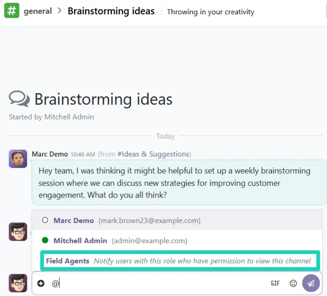Click Marc Demo's avatar on the message

tap(18, 159)
